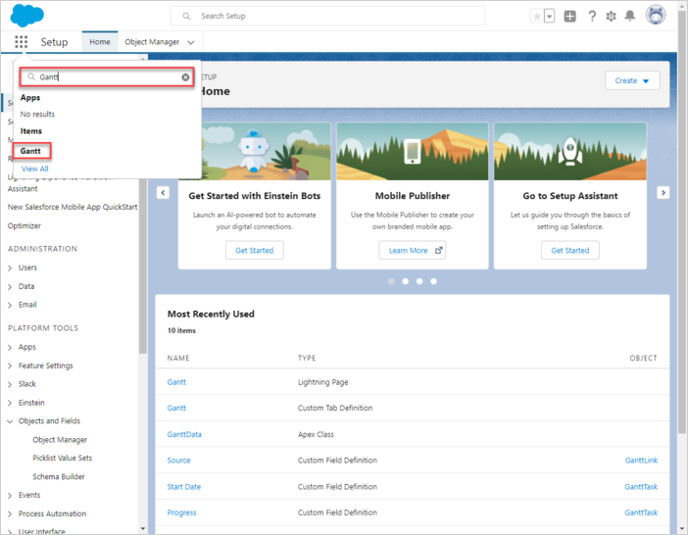The height and width of the screenshot is (535, 688).
Task: Open the Global Actions plus icon
Action: tap(570, 17)
